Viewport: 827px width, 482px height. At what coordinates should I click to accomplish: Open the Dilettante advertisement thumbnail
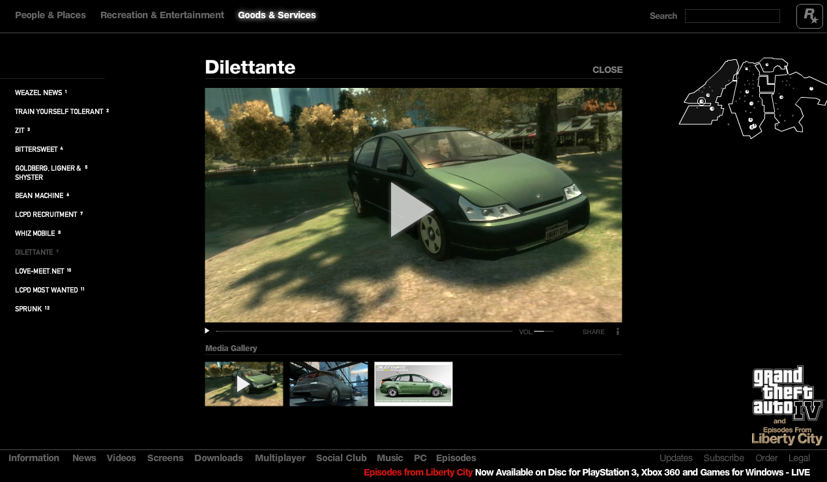tap(413, 384)
